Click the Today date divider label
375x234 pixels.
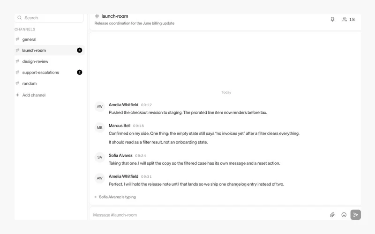226,92
